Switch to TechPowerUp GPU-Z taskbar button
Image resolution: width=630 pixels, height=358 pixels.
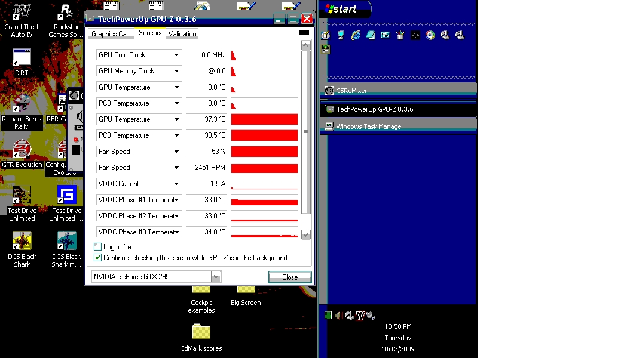[399, 109]
